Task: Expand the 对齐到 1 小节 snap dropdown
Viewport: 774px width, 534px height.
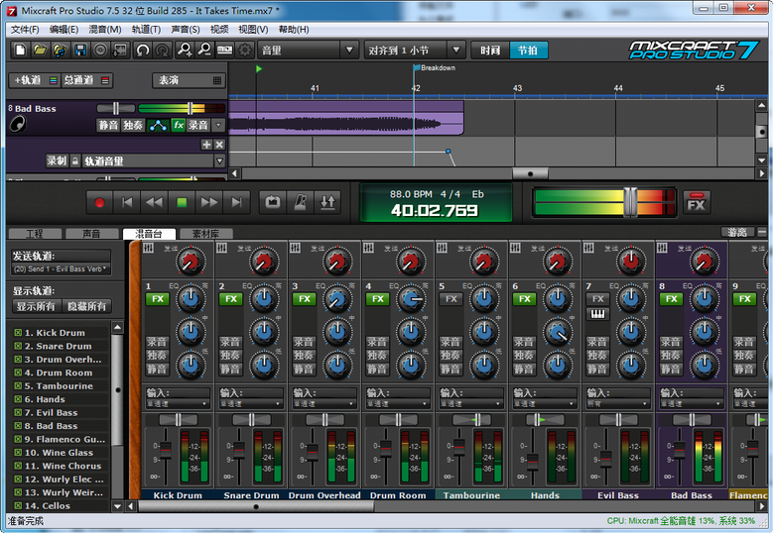Action: 414,50
